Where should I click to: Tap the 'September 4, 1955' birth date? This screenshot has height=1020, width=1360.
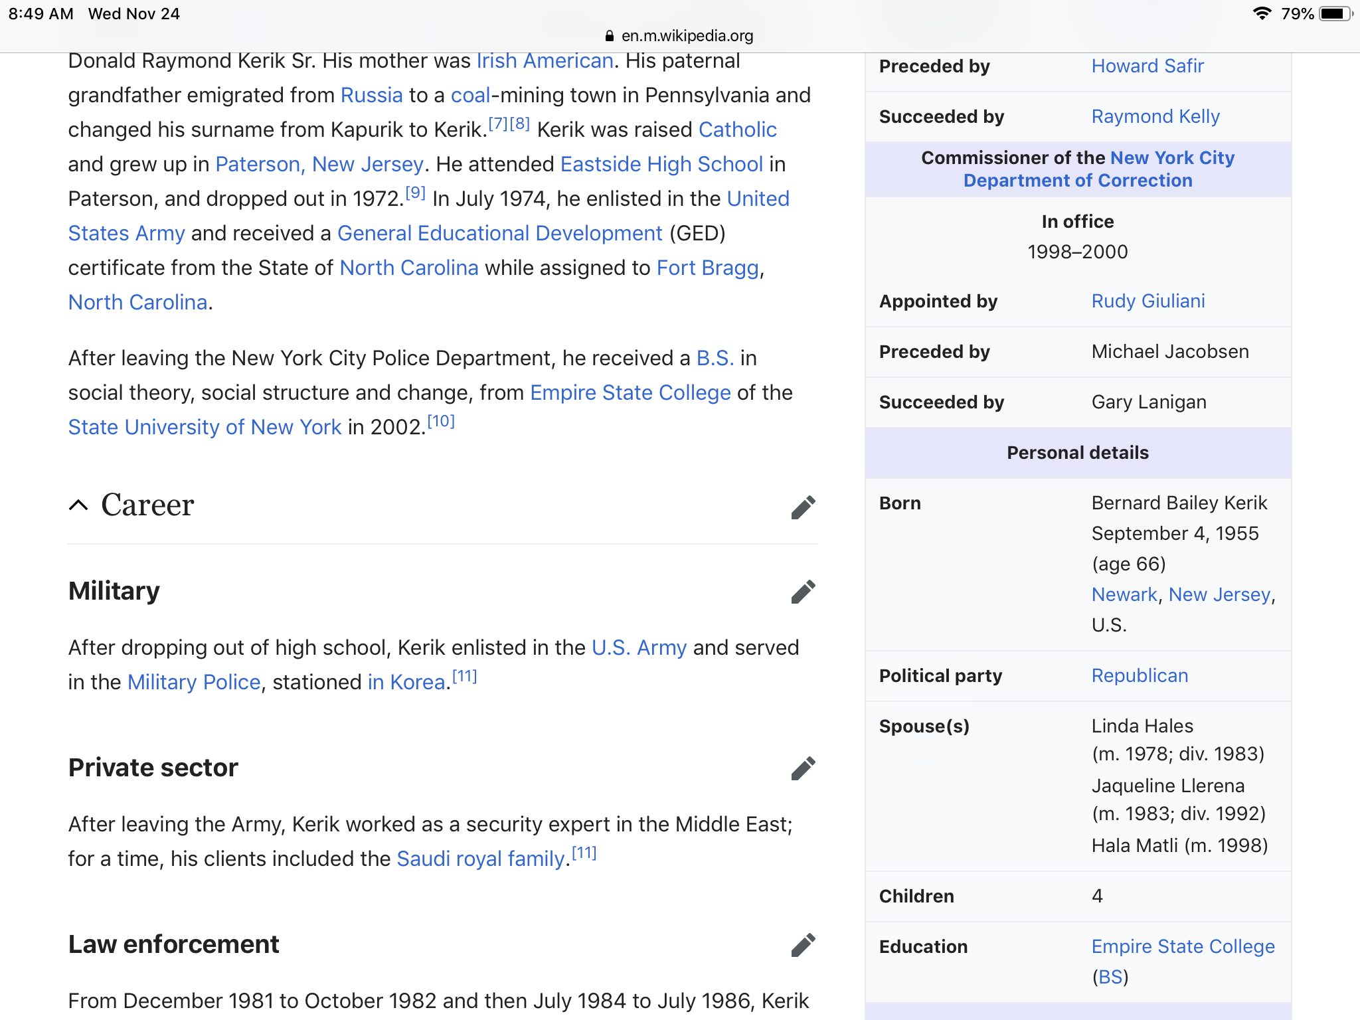(x=1175, y=533)
